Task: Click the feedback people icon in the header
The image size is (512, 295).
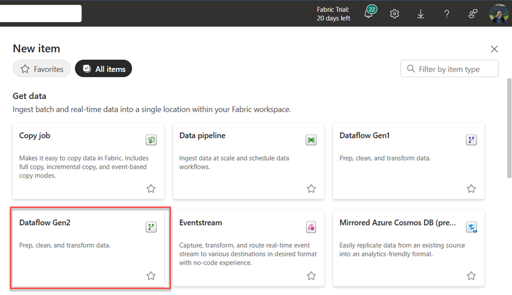Action: tap(473, 14)
